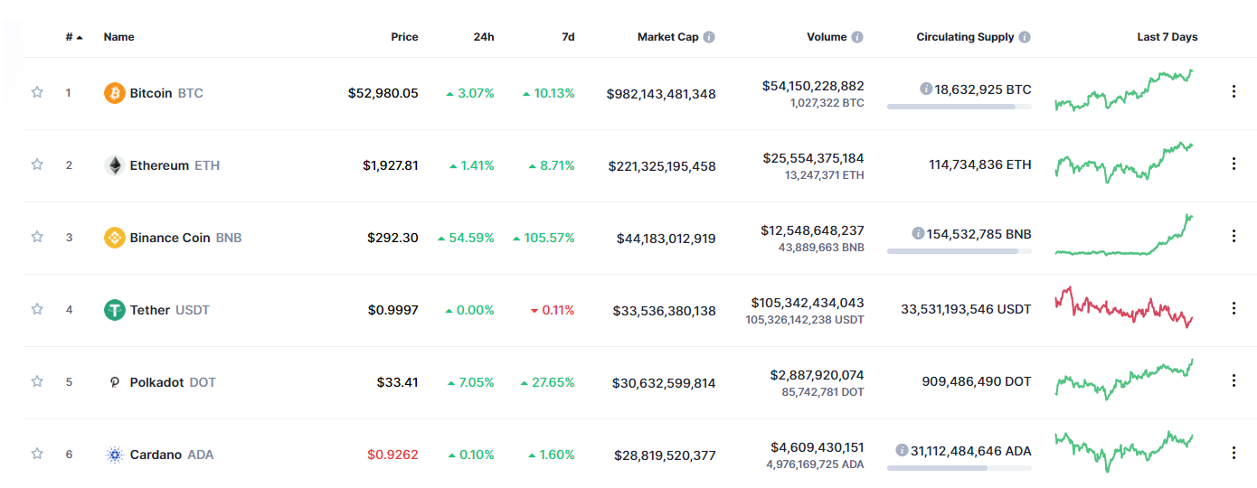Click Bitcoin circulating supply progress bar
This screenshot has height=488, width=1257.
pyautogui.click(x=959, y=107)
